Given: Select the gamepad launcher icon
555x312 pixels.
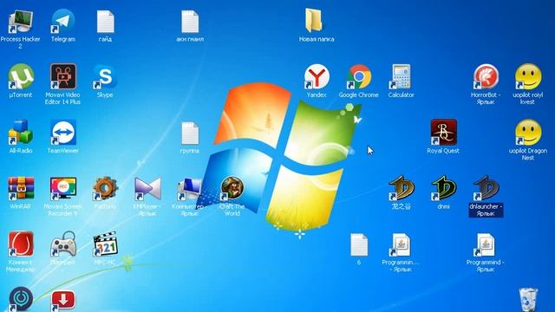Looking at the screenshot, I should click(63, 244).
